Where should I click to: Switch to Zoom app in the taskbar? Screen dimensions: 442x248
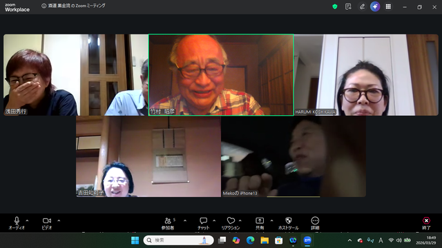click(x=307, y=240)
